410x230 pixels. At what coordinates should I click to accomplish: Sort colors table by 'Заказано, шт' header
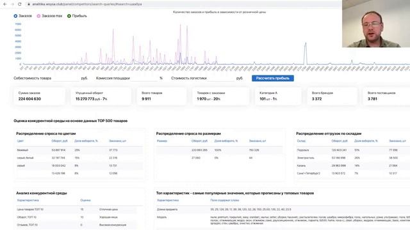(x=117, y=141)
